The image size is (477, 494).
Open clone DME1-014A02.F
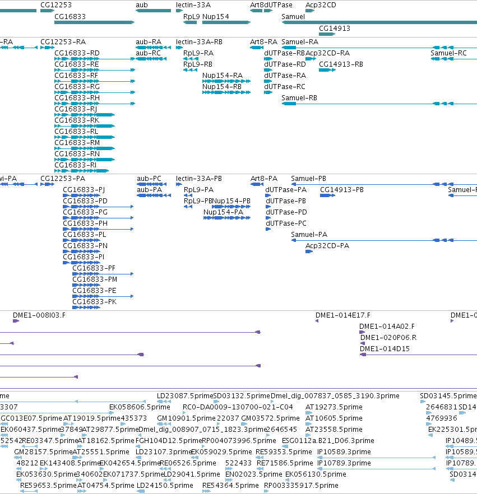[387, 327]
